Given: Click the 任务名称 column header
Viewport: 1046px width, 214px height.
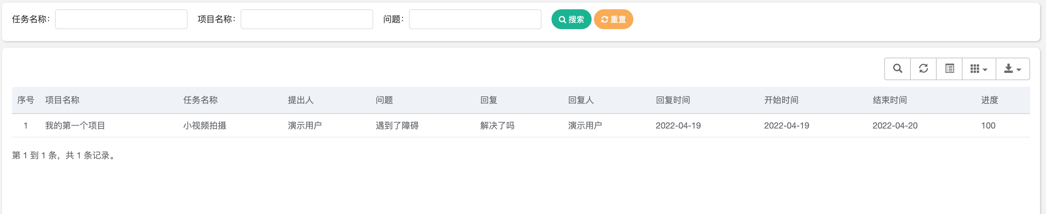Looking at the screenshot, I should (200, 100).
